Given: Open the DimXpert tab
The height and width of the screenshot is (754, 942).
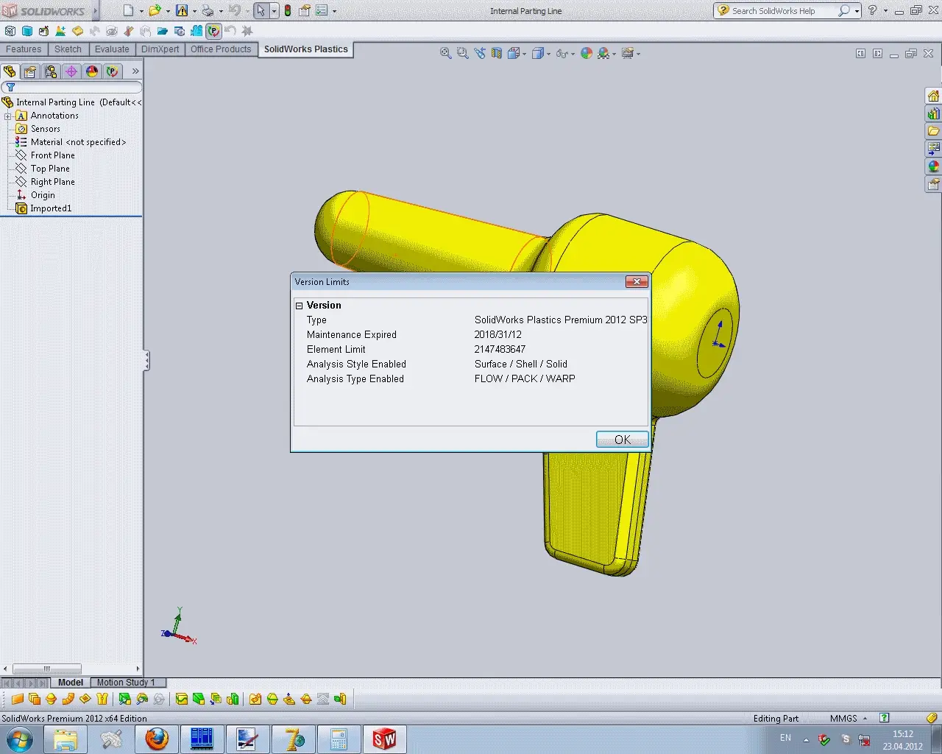Looking at the screenshot, I should tap(160, 49).
